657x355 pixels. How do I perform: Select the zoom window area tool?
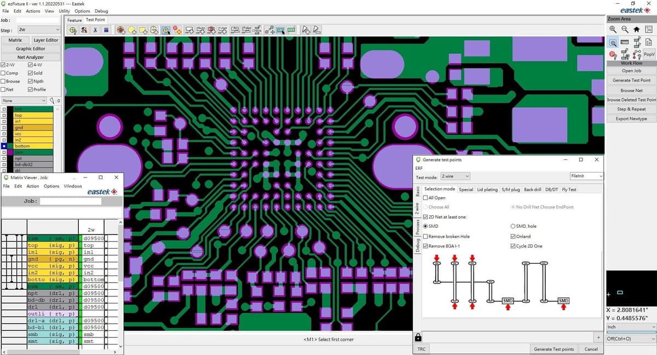point(613,42)
